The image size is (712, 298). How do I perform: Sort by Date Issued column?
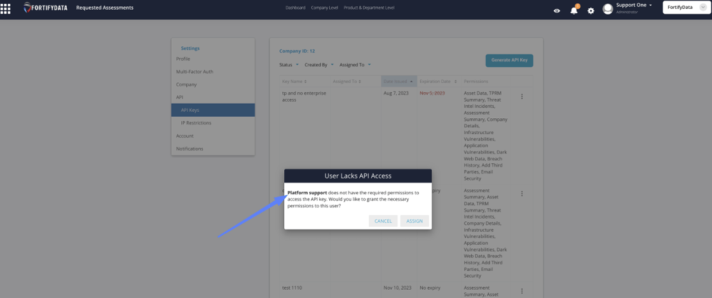[x=398, y=81]
